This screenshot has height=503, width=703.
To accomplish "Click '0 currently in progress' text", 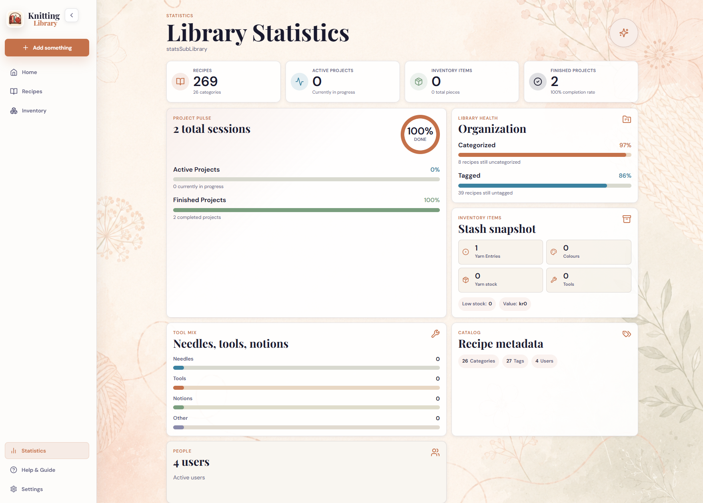I will [x=198, y=186].
